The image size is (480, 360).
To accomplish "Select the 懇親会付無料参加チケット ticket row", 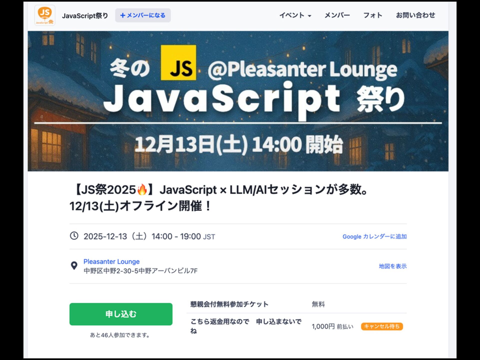I will pos(296,304).
